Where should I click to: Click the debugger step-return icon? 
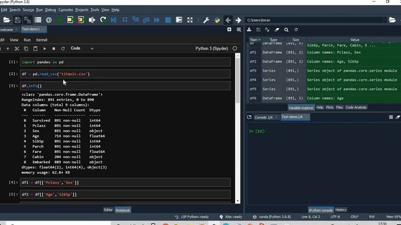pyautogui.click(x=147, y=20)
